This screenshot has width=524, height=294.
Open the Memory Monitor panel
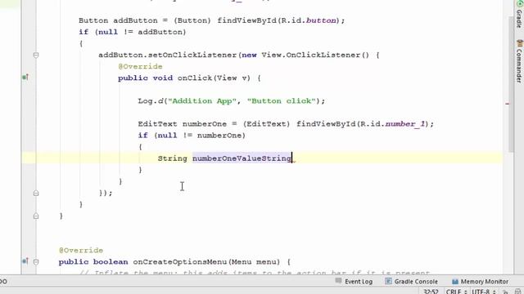[480, 281]
